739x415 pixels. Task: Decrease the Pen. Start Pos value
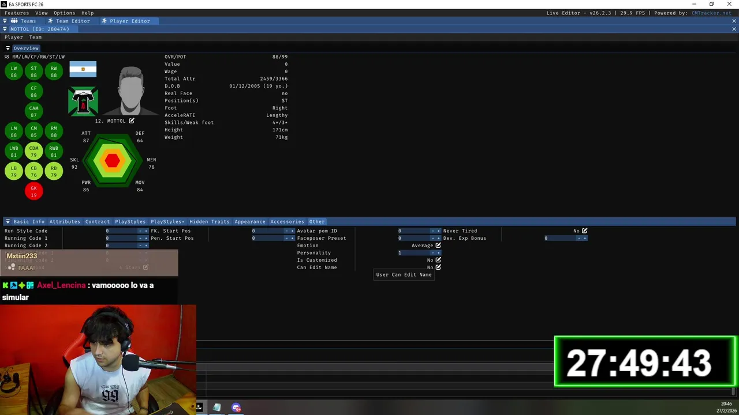pos(286,238)
